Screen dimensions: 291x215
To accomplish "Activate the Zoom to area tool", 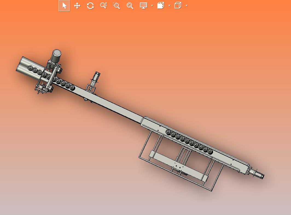I will pos(117,6).
